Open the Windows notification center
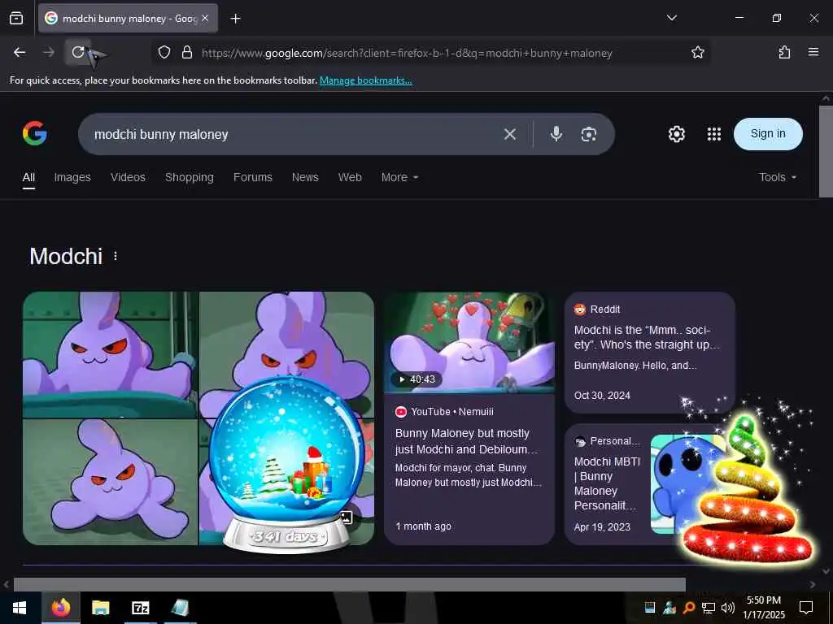833x624 pixels. (806, 608)
